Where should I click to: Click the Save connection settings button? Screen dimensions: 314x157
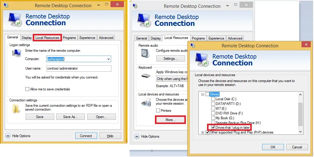pyautogui.click(x=40, y=117)
